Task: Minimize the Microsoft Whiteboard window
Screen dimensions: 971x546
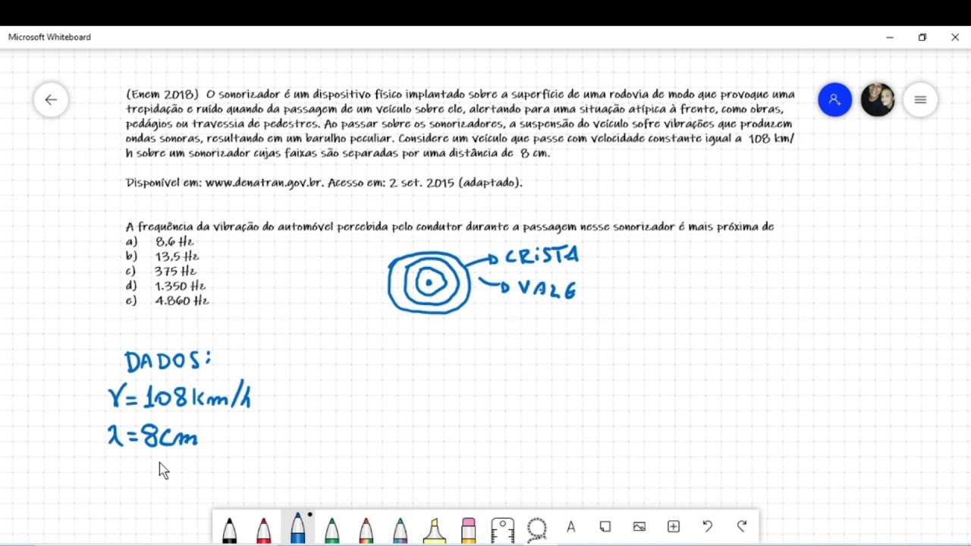Action: [x=890, y=37]
